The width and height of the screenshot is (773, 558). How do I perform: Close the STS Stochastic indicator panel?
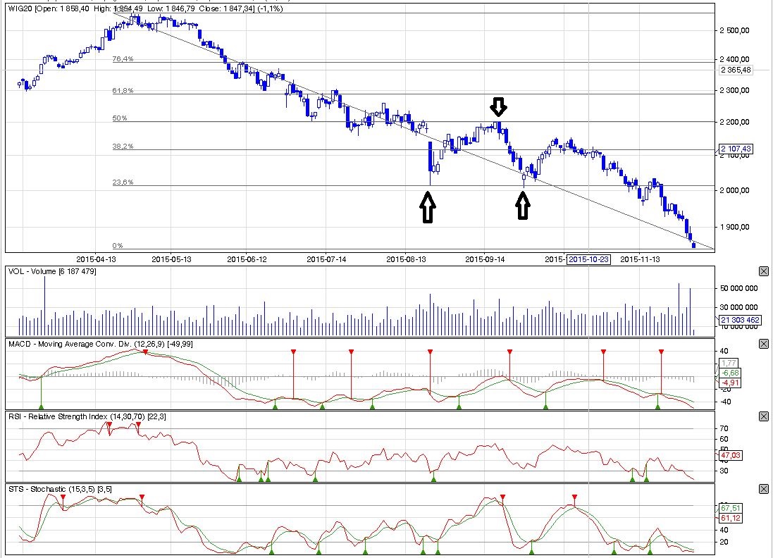pyautogui.click(x=764, y=489)
